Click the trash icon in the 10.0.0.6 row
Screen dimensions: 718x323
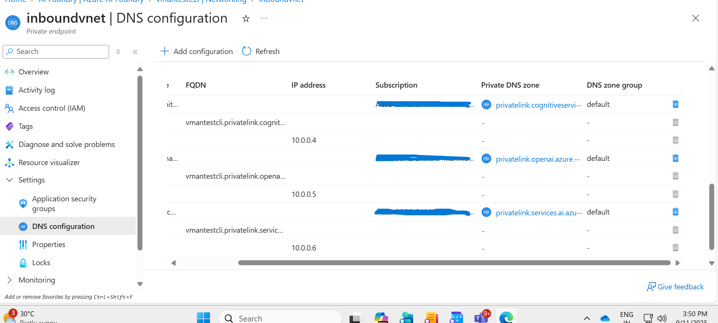[x=675, y=248]
